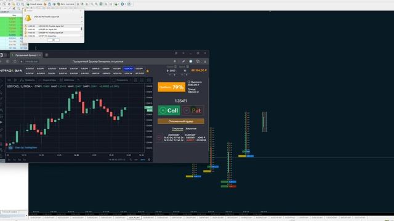Expand the USD/CAD, 1, FXCM symbol legend
This screenshot has height=221, width=394.
[20, 87]
